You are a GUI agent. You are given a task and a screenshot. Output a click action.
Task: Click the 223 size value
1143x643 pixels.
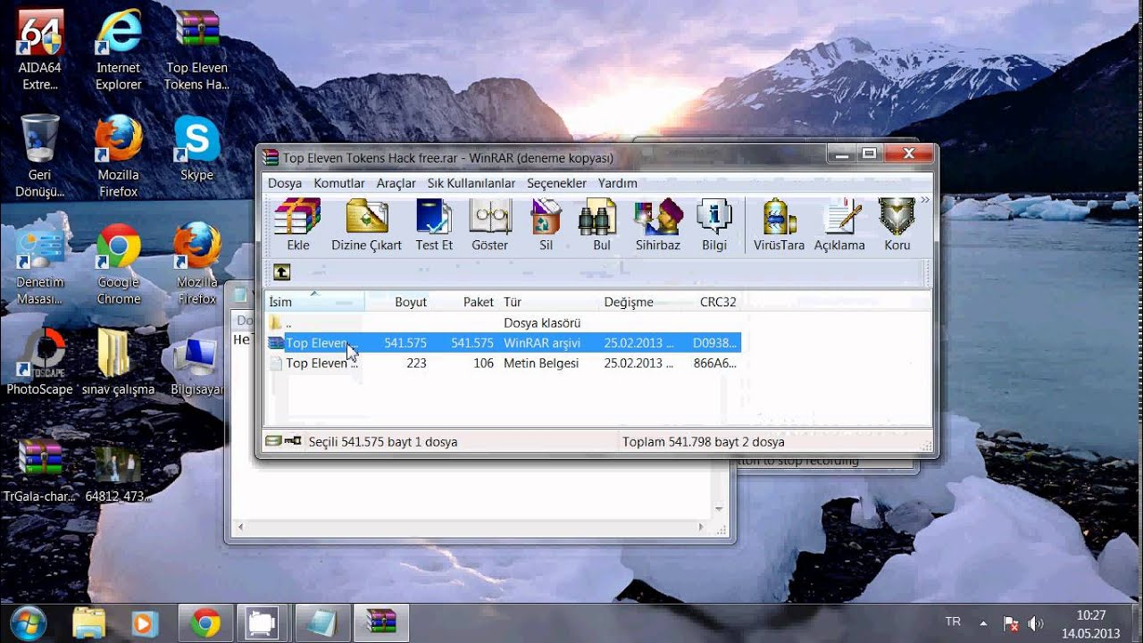pyautogui.click(x=416, y=363)
